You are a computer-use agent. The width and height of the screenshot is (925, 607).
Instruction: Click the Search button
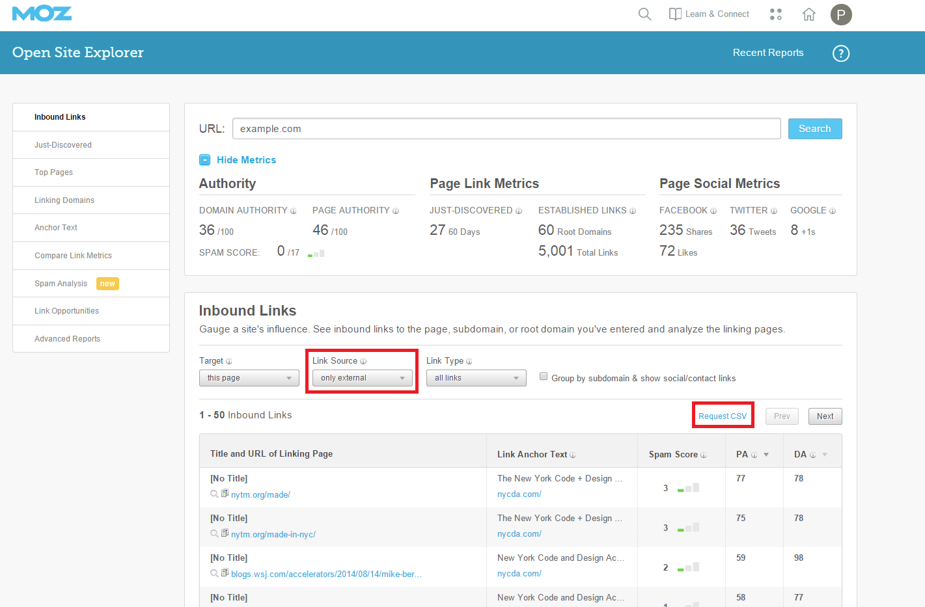(x=815, y=129)
